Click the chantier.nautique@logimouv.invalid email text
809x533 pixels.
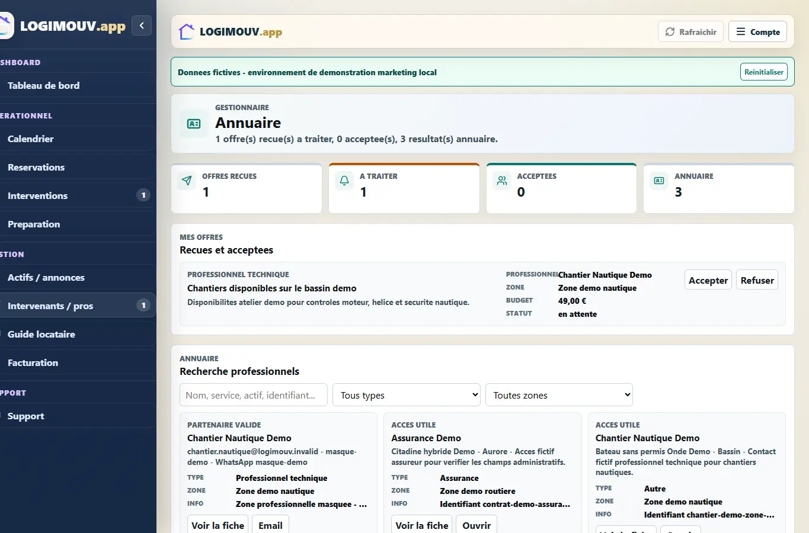[252, 451]
